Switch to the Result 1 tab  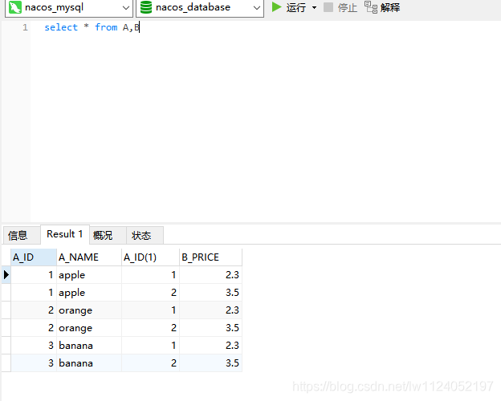pyautogui.click(x=65, y=234)
